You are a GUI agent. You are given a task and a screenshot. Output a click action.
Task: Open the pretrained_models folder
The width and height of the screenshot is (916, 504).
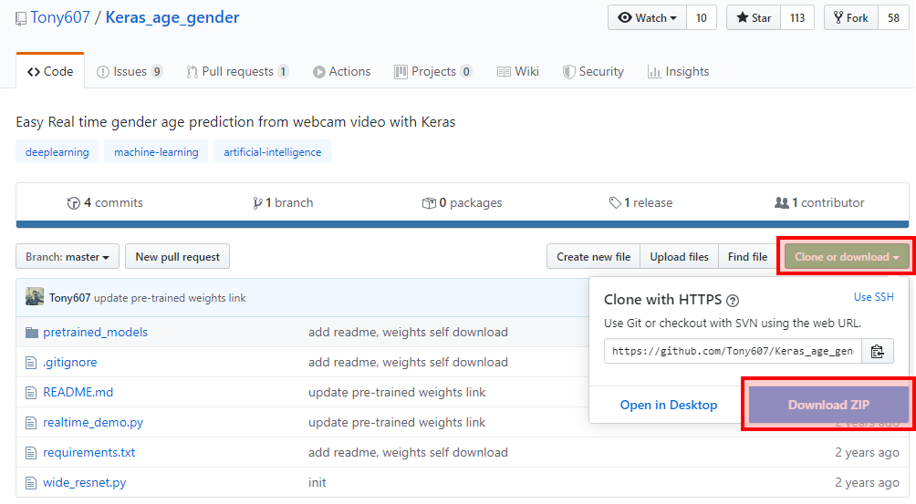(x=95, y=332)
